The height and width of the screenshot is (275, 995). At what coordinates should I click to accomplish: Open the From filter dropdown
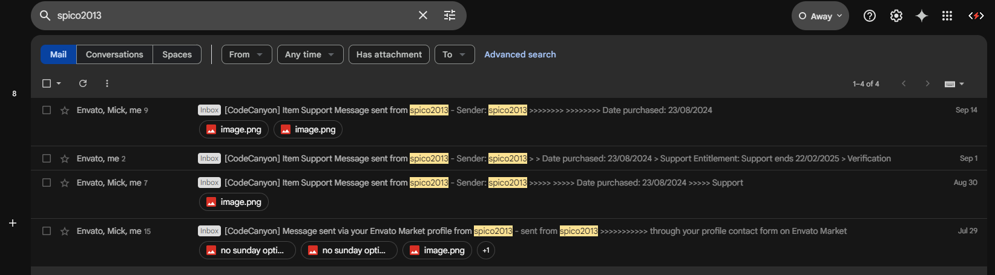[246, 54]
